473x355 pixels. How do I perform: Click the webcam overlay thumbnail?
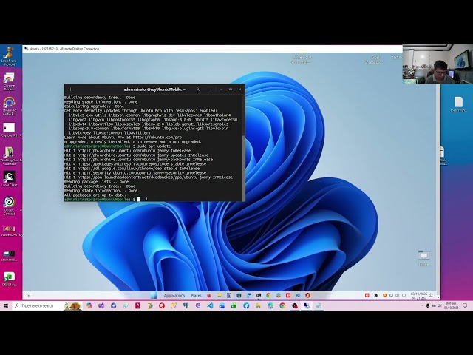(x=438, y=64)
